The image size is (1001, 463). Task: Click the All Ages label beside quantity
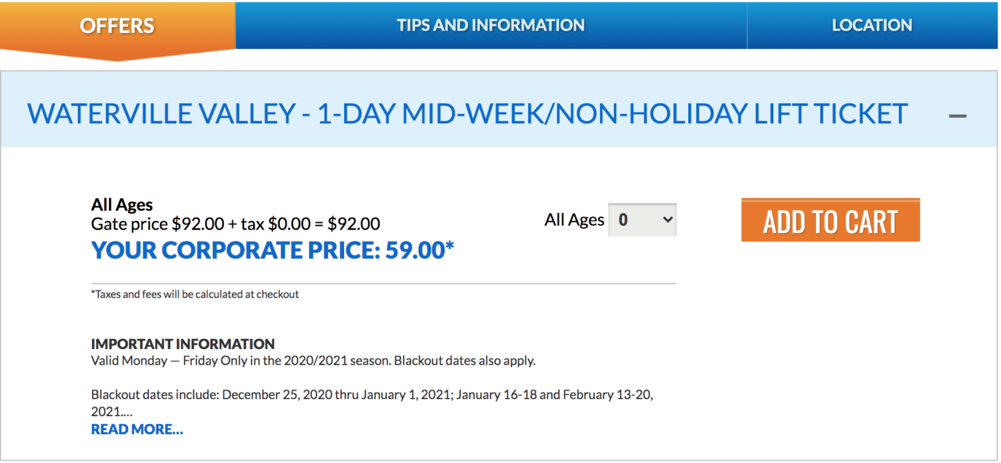pyautogui.click(x=574, y=220)
